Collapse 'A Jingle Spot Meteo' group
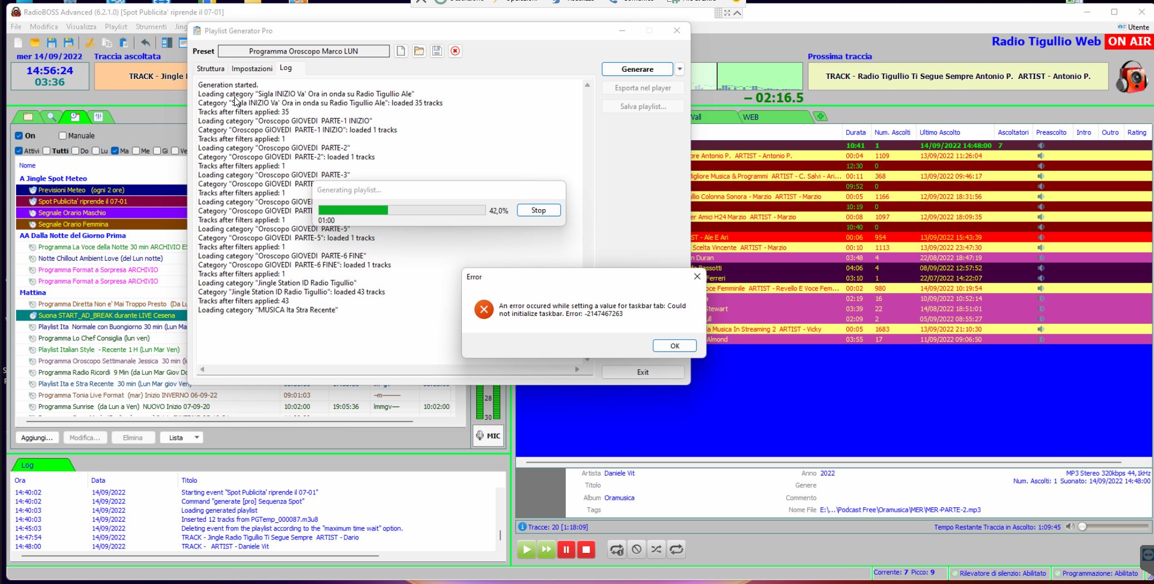The image size is (1154, 584). 53,179
